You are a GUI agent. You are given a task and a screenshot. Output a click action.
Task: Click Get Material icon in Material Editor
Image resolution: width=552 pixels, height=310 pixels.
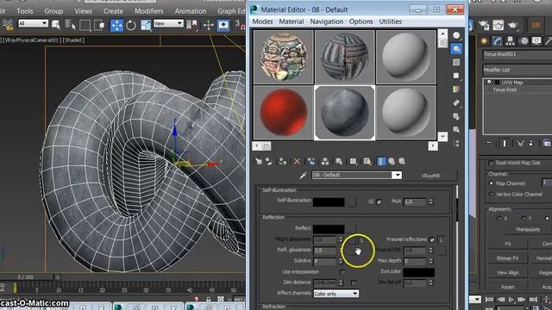pos(259,161)
